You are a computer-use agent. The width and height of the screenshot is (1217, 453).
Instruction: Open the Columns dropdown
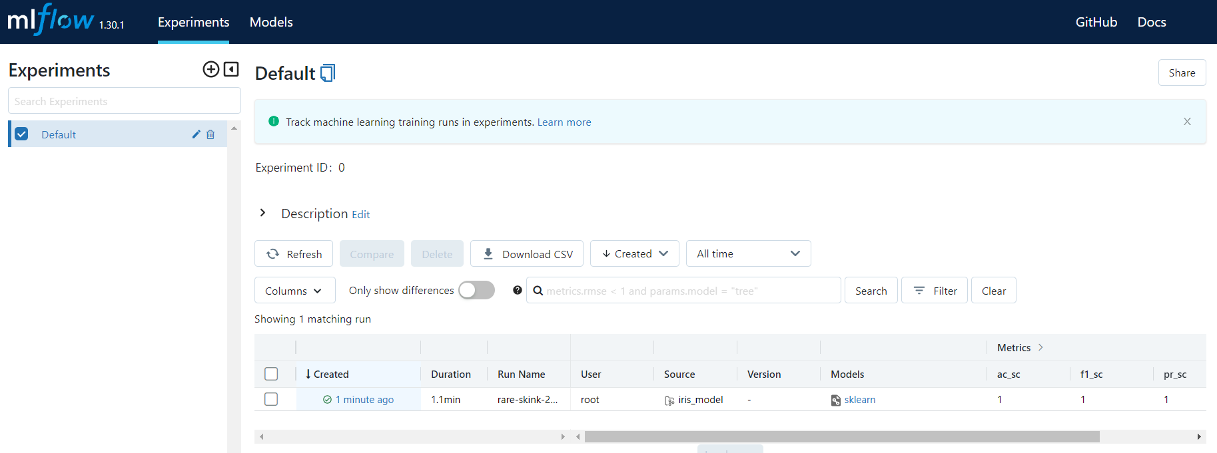click(294, 291)
